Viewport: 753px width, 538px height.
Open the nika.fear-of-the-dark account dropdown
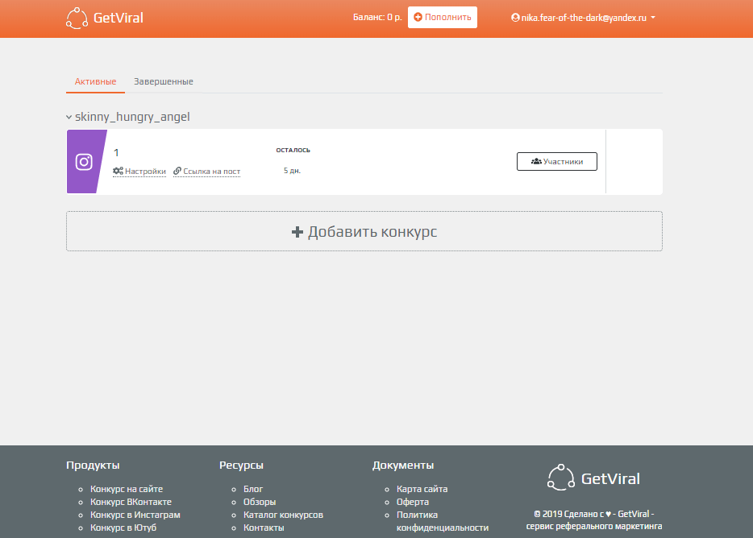coord(584,18)
